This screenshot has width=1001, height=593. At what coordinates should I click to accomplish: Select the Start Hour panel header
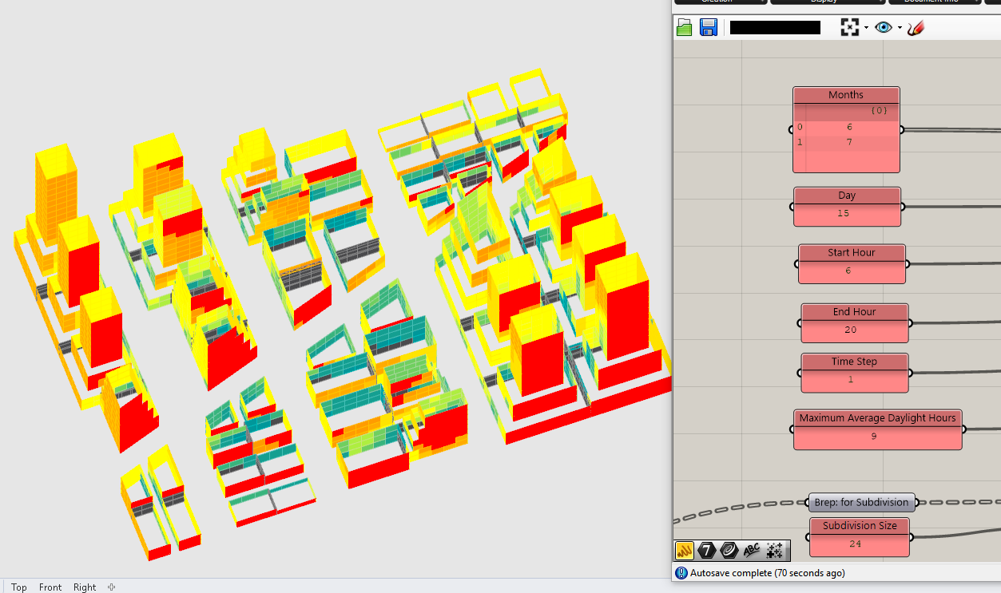[852, 253]
